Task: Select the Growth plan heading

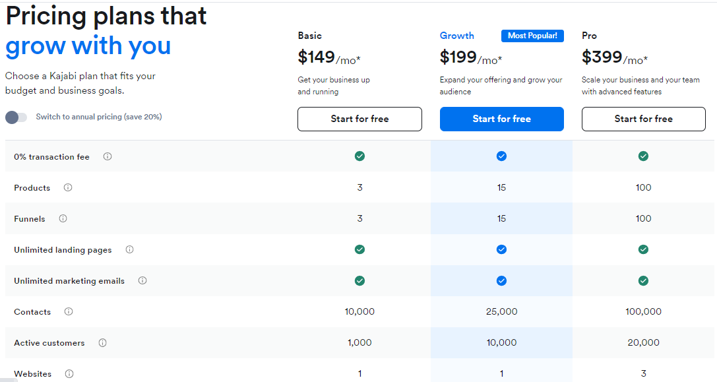Action: point(457,36)
